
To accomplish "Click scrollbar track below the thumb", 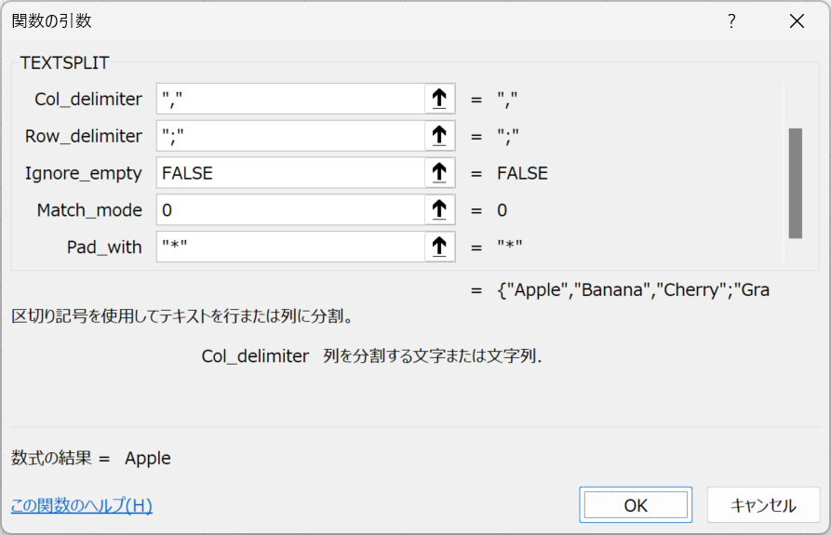I will (795, 250).
